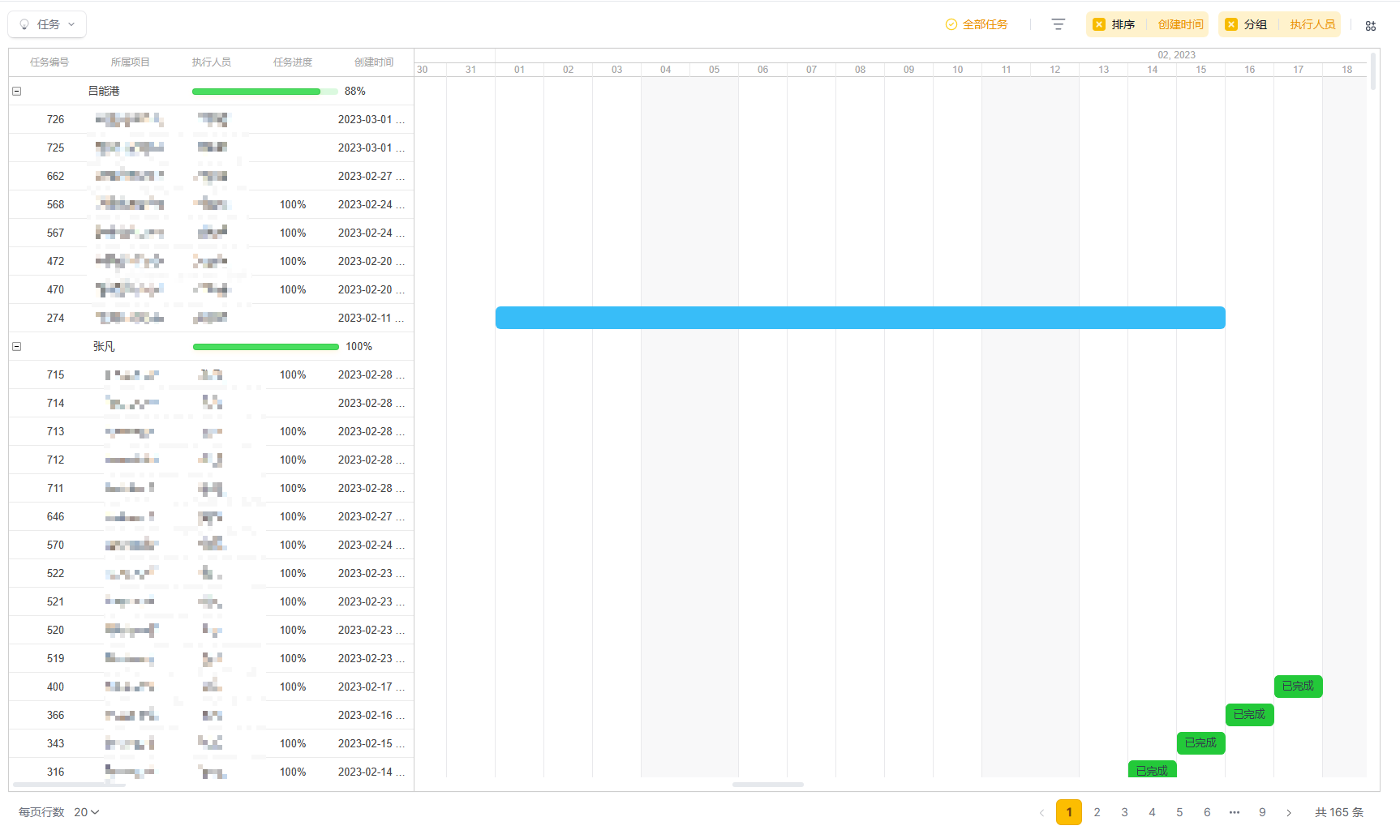Jump ahead with pagination ellipsis

pos(1235,812)
